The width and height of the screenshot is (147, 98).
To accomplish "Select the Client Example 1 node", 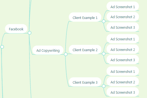I will (85, 17).
